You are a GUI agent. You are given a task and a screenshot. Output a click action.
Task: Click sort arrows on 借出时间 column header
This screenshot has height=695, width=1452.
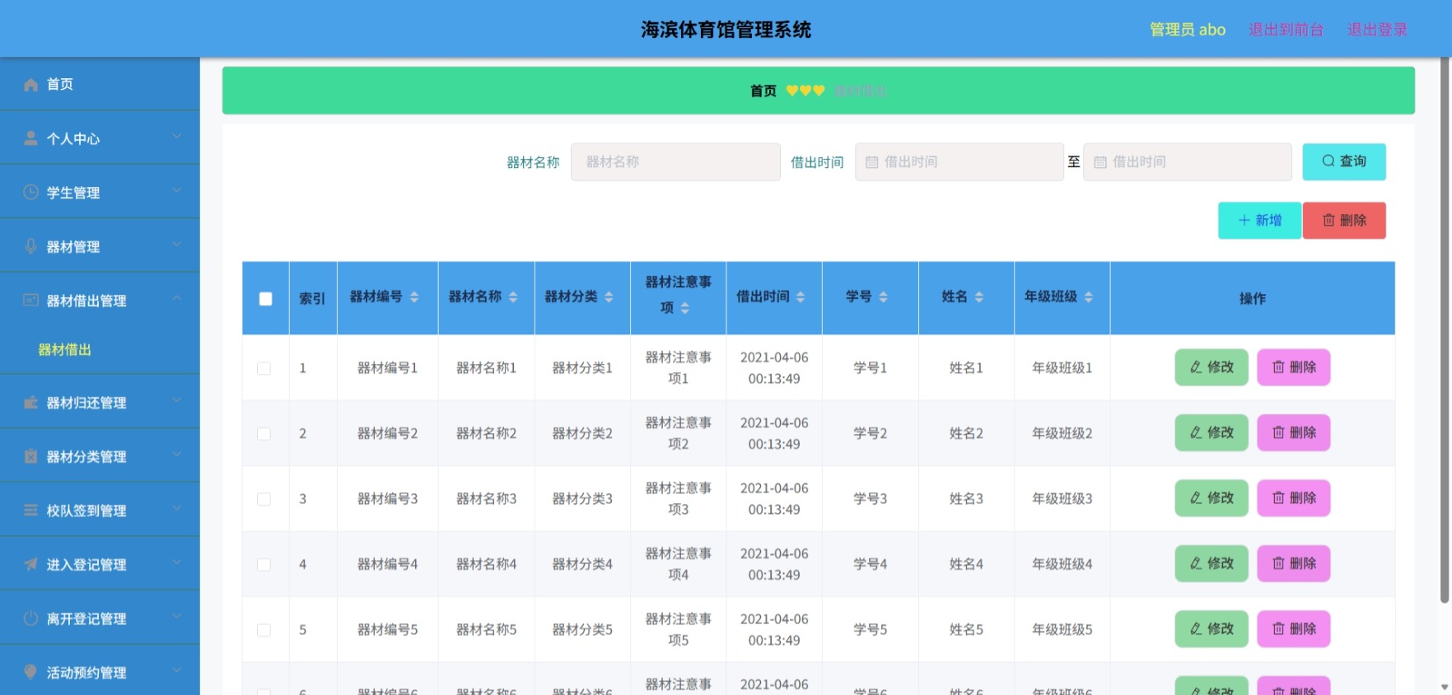click(801, 297)
